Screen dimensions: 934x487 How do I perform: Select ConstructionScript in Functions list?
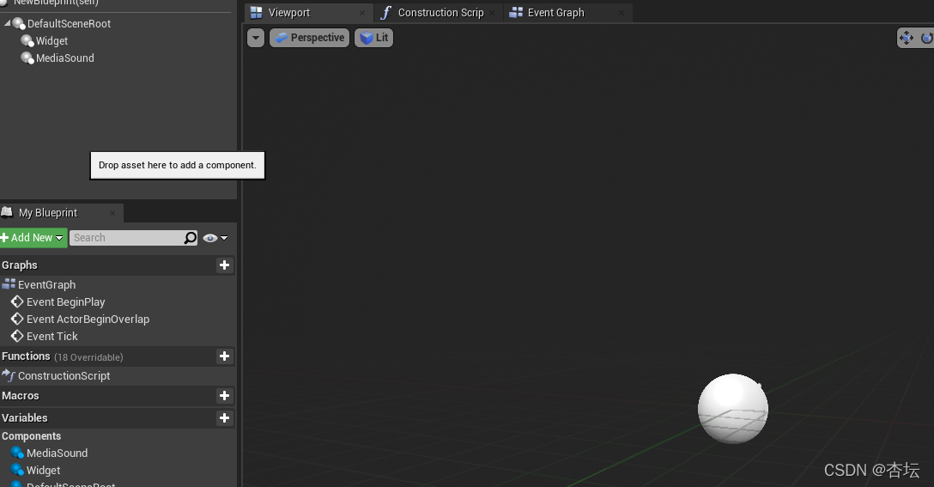coord(64,376)
